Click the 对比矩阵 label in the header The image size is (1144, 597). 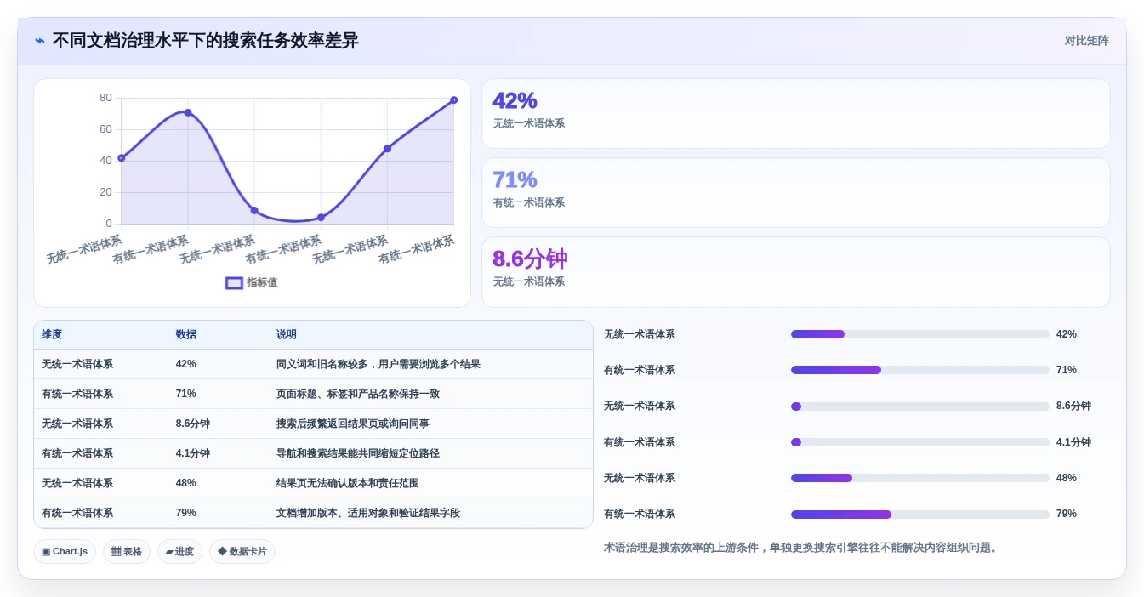1087,41
